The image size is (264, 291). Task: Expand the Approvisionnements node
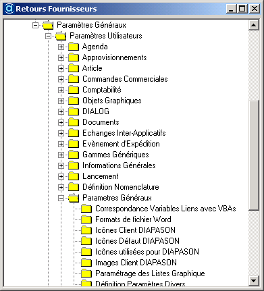click(x=61, y=57)
